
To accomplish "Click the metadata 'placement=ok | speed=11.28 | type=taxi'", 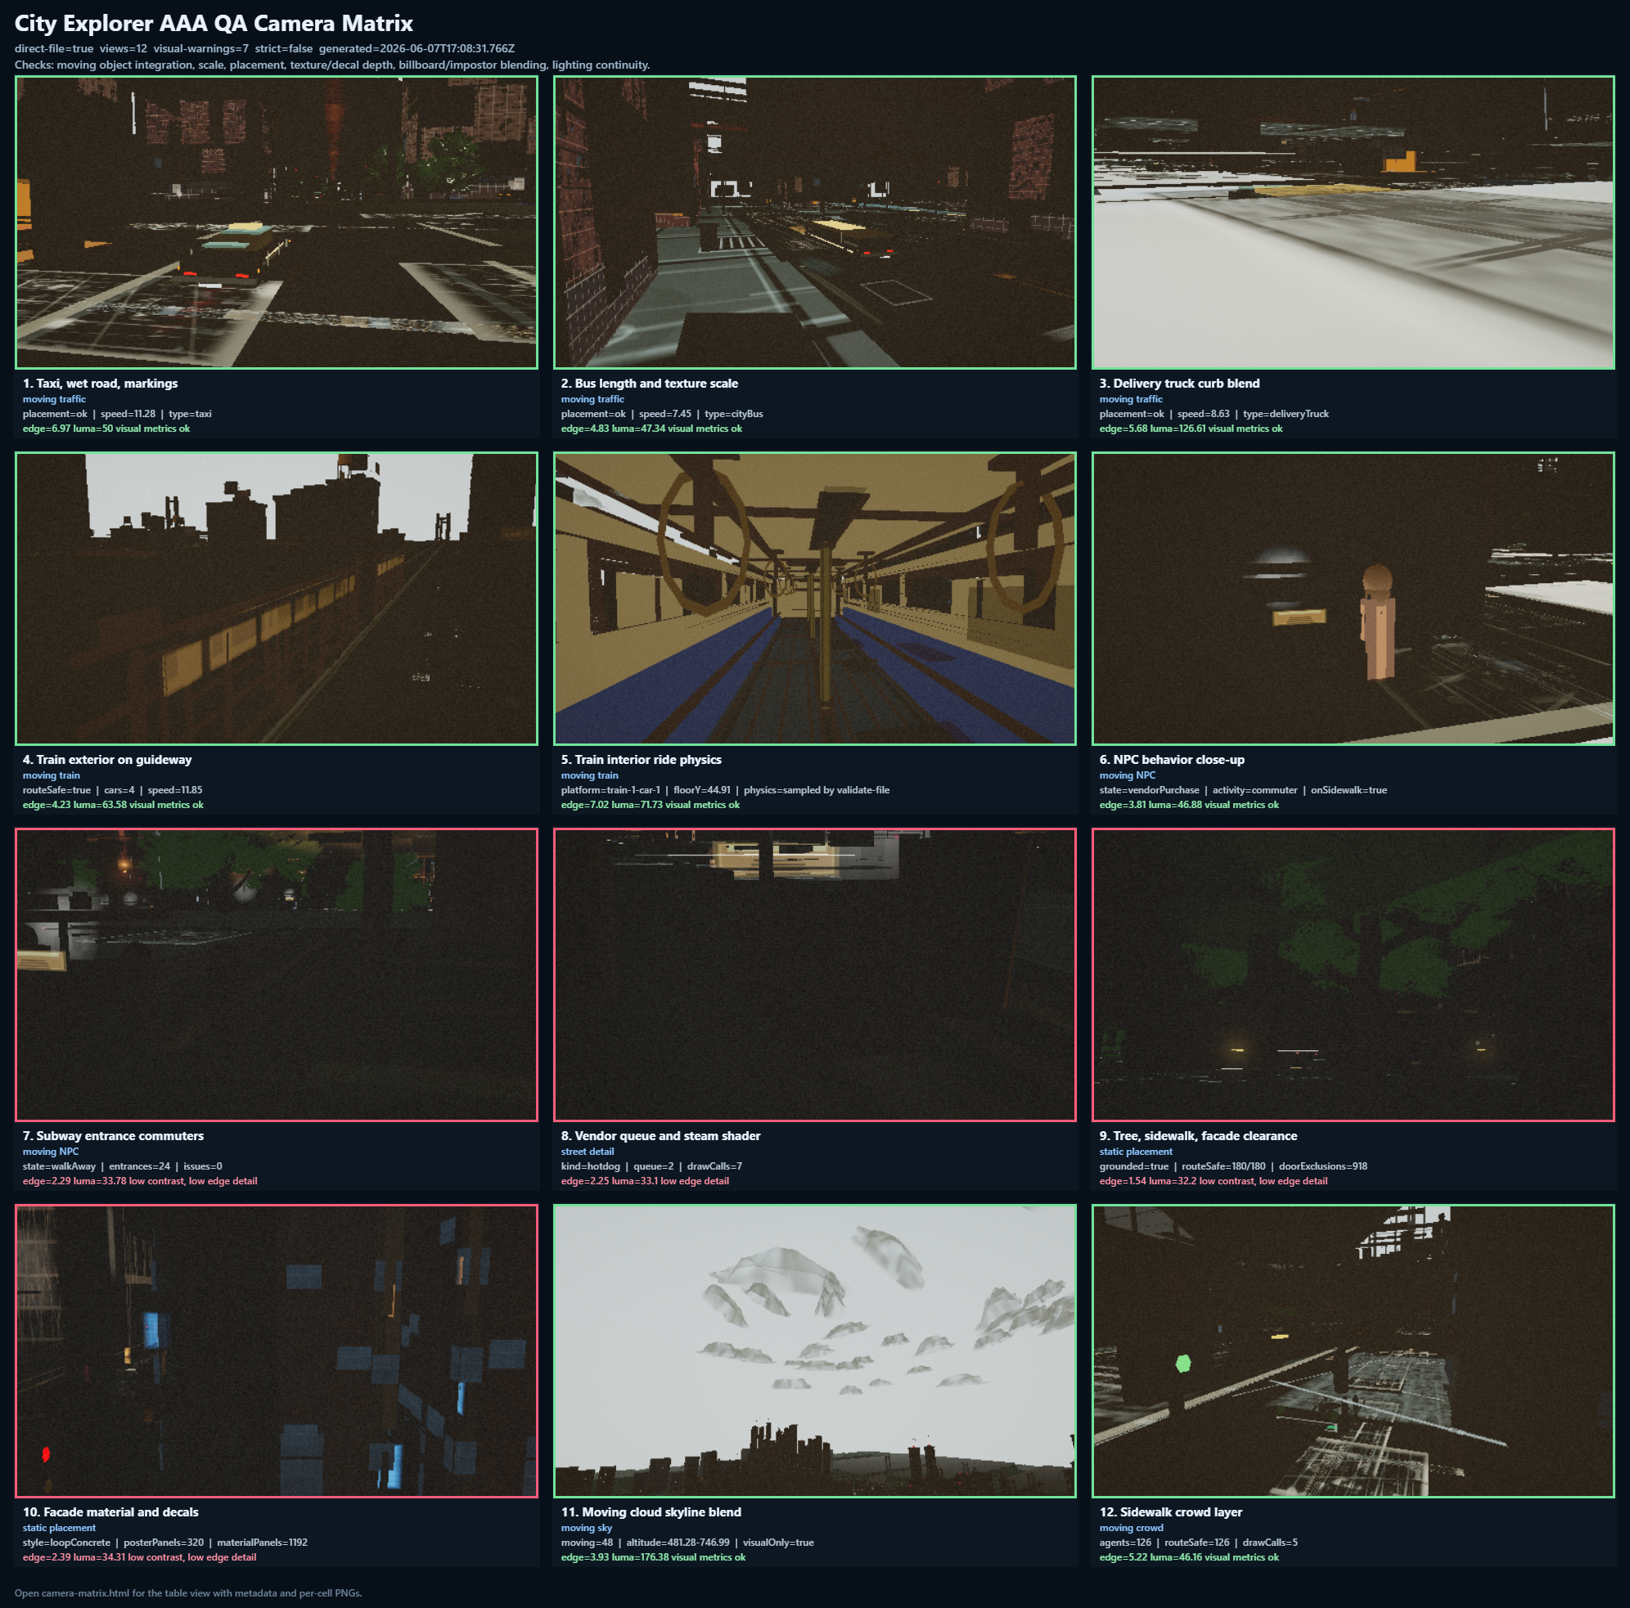I will 117,414.
